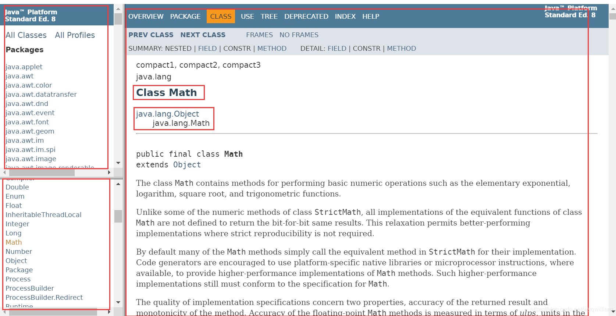
Task: Click the packages frame horizontal scrollbar thumb
Action: (x=42, y=172)
